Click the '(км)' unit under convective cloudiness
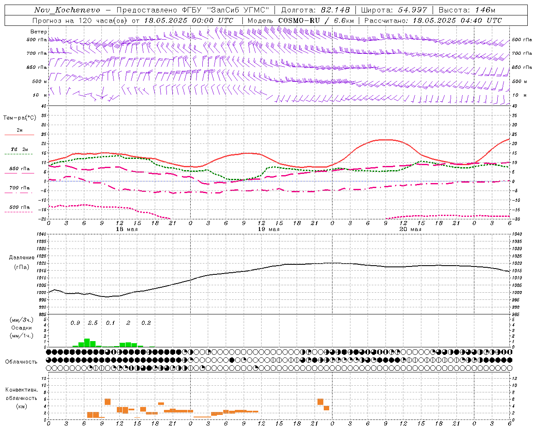 coord(21,406)
